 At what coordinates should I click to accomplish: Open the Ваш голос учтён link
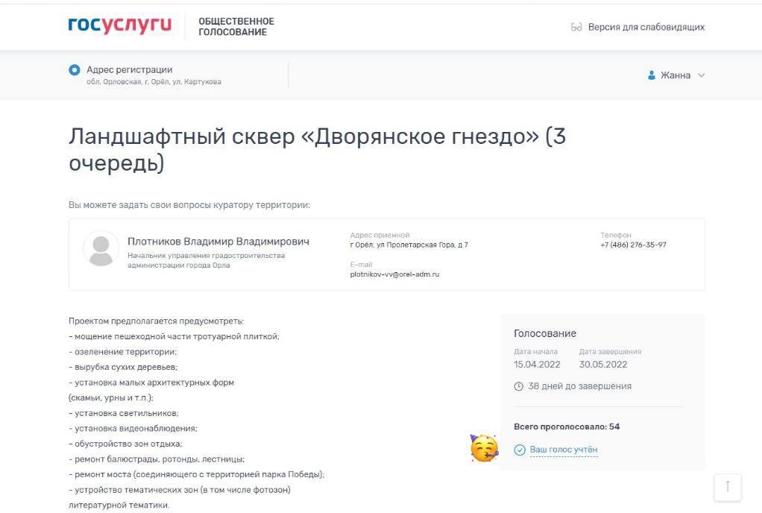pos(563,450)
